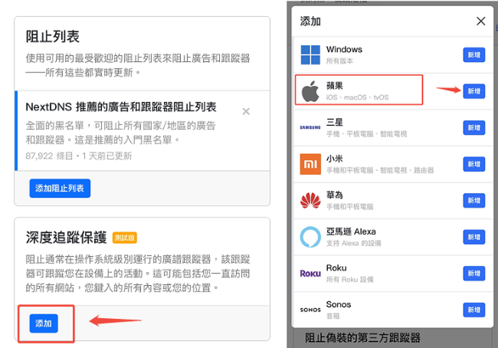The height and width of the screenshot is (348, 498).
Task: Click the Samsung logo icon
Action: coord(310,127)
